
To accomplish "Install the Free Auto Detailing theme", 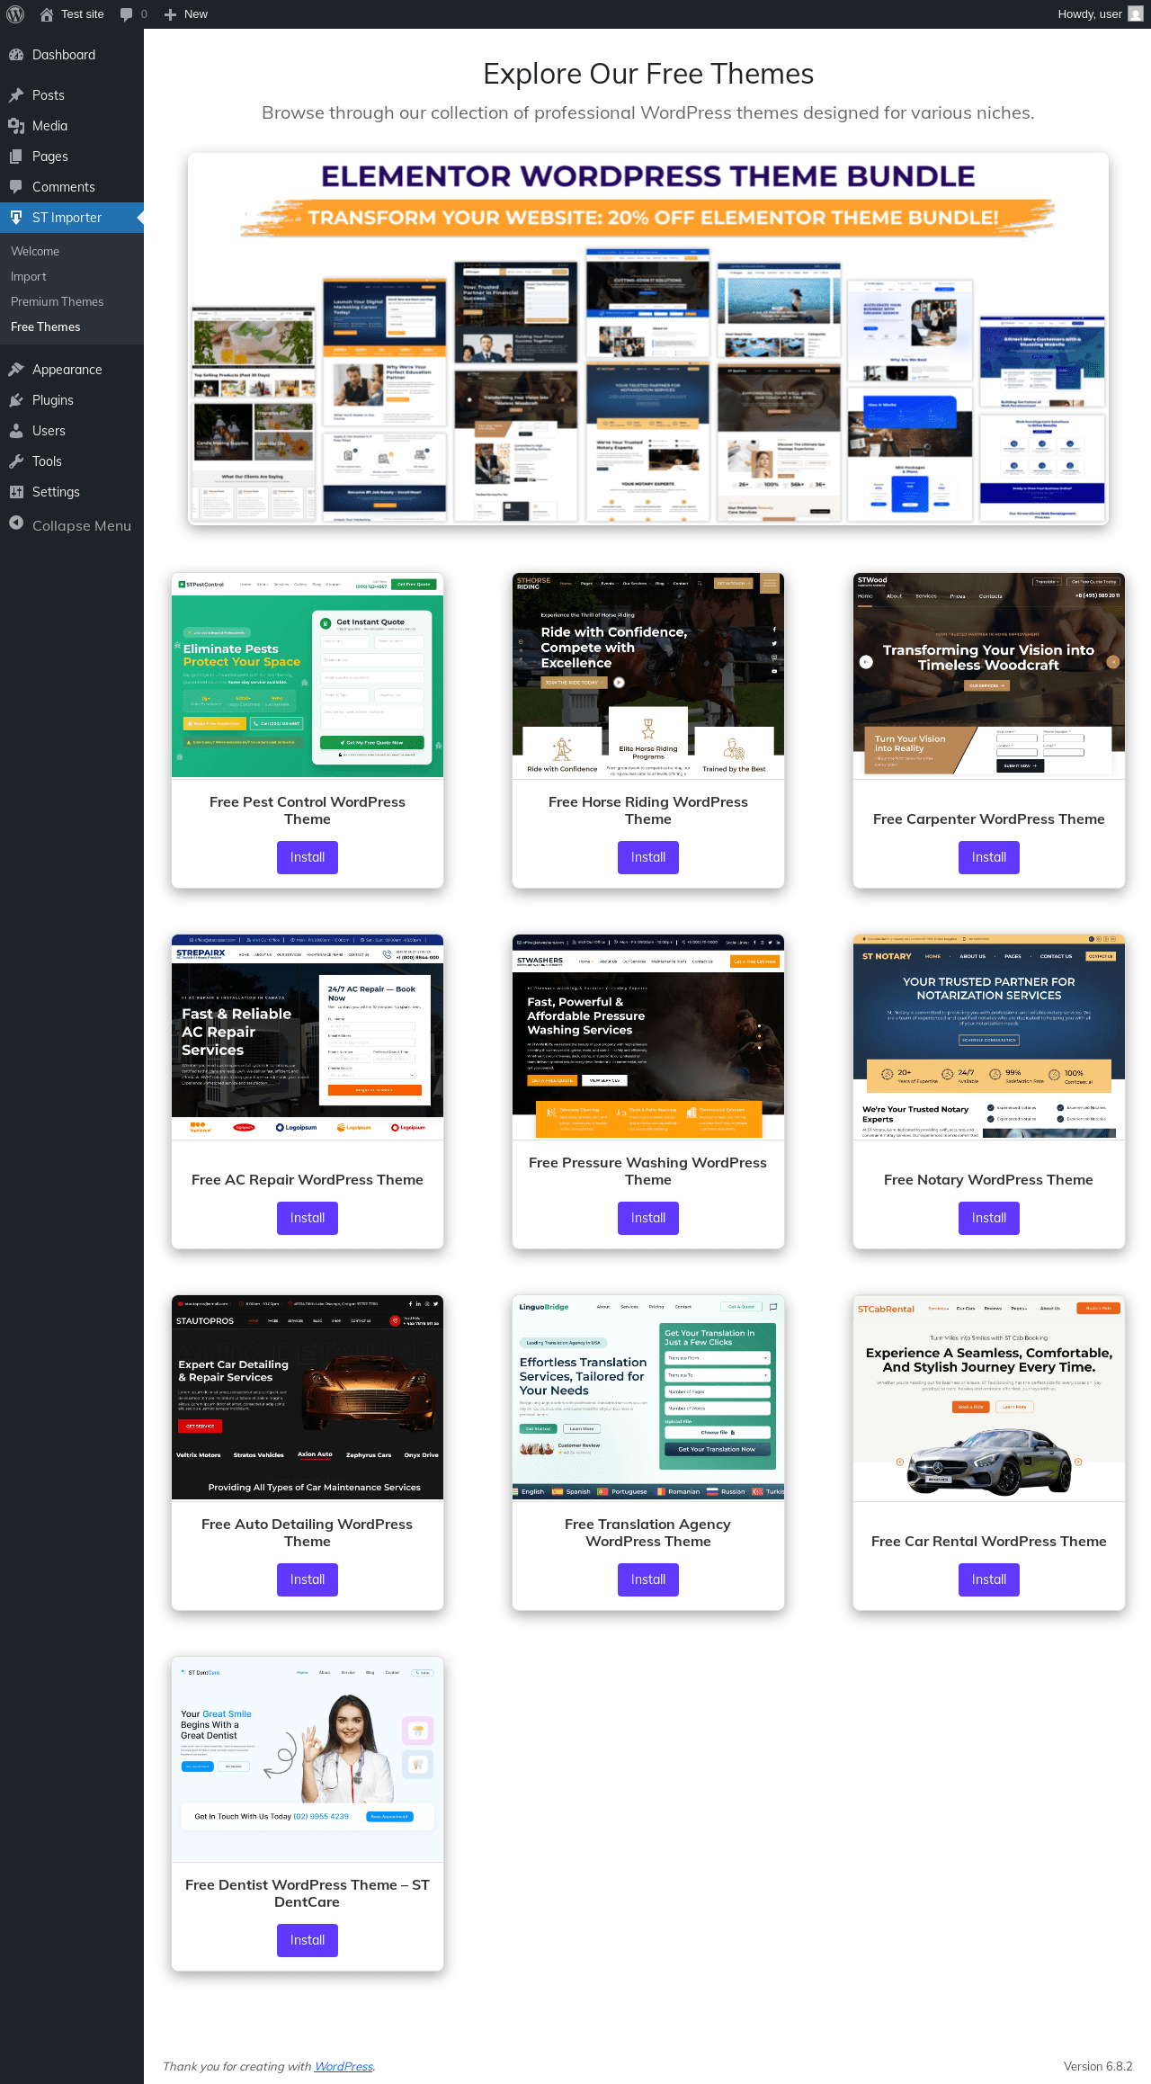I will 308,1579.
